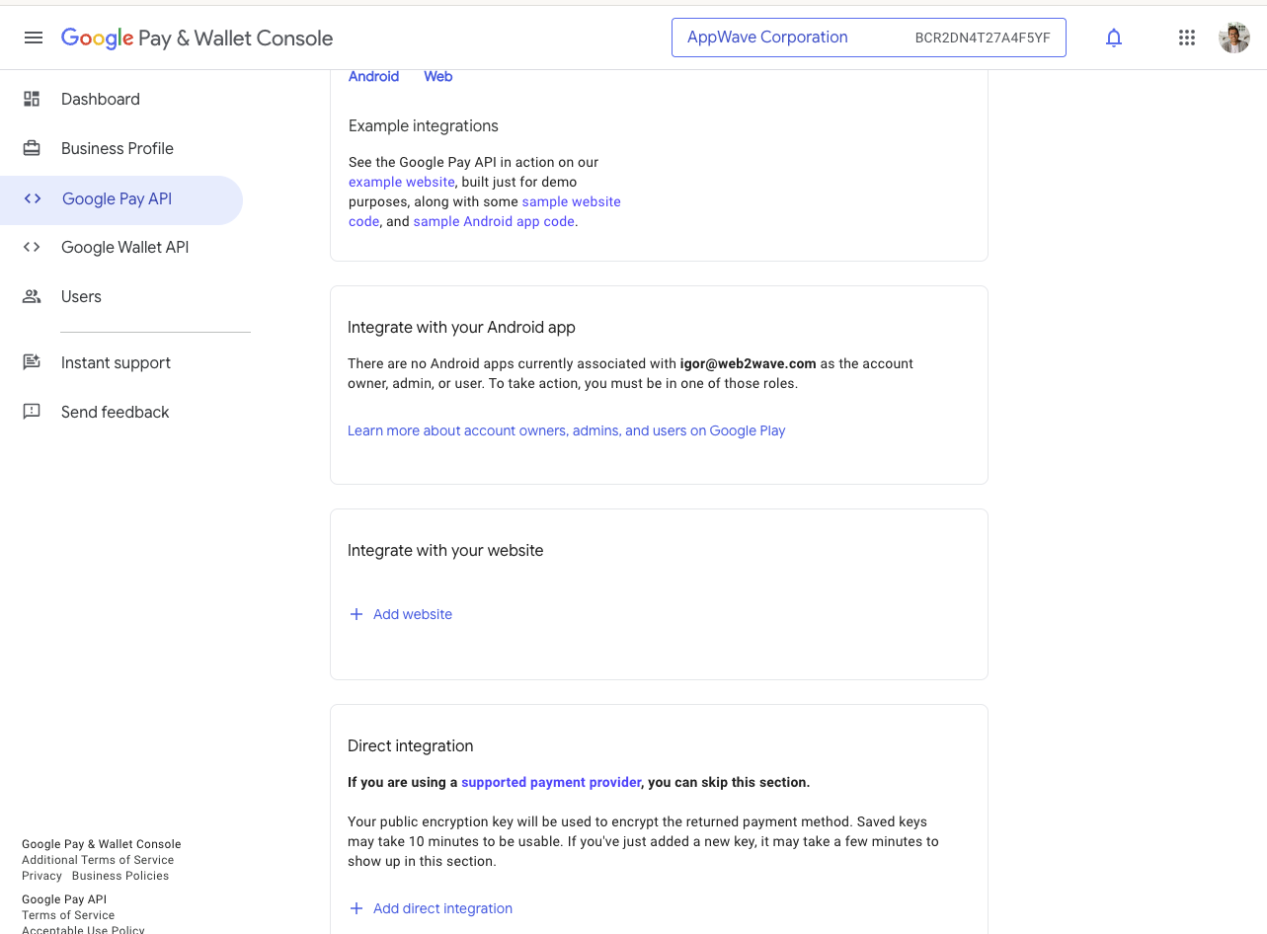The width and height of the screenshot is (1267, 934).
Task: Click the Integrate with your Android app heading
Action: (461, 327)
